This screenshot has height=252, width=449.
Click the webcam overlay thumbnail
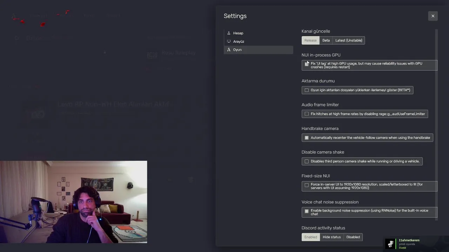click(x=74, y=202)
